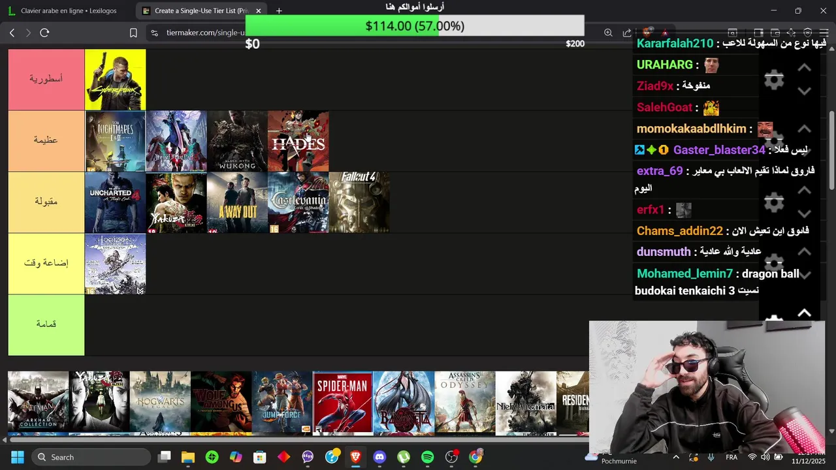Pick the Jump Force cover
This screenshot has height=470, width=836.
coord(282,402)
